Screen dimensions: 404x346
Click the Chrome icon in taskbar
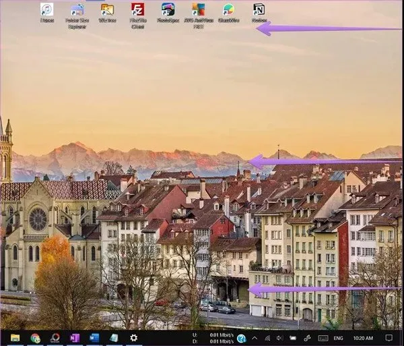point(35,338)
